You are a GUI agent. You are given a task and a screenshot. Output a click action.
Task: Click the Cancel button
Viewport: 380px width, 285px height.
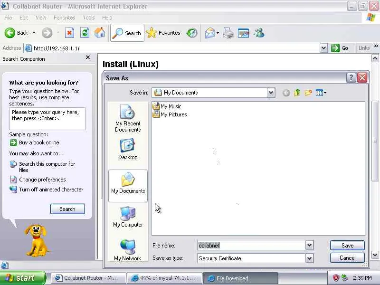[347, 257]
